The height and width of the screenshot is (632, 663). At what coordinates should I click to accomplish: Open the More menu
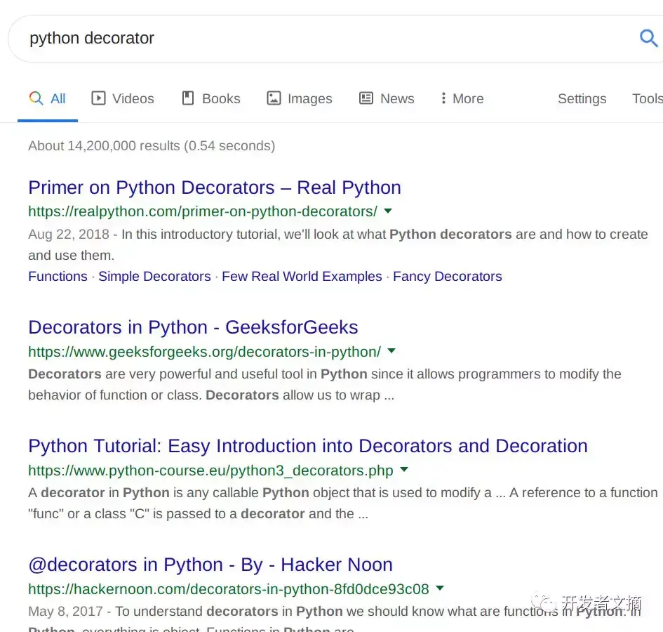click(462, 98)
